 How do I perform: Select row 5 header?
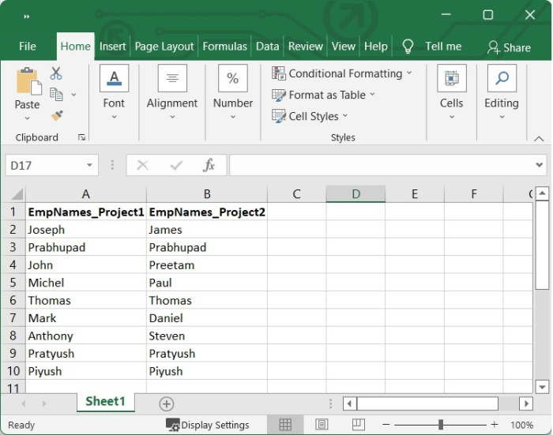(x=13, y=283)
